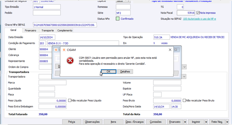Open the dropdown arrow right of the dialog, upper

pyautogui.click(x=184, y=67)
